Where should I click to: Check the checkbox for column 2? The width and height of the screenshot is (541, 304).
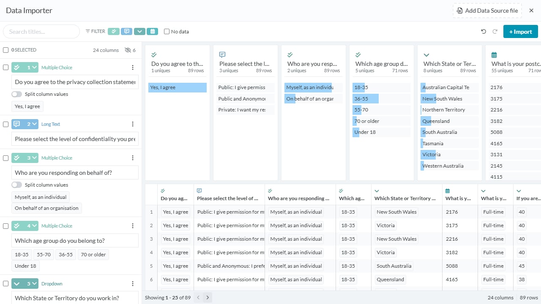pos(5,124)
